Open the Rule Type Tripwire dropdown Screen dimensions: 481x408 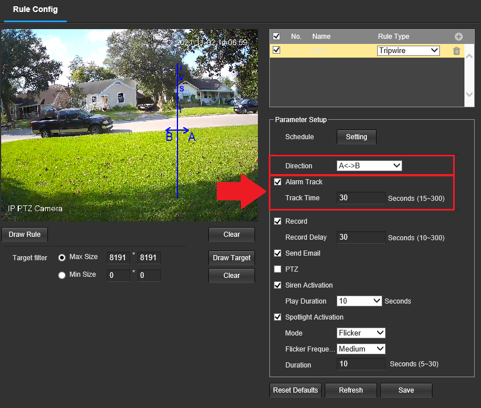pos(409,51)
